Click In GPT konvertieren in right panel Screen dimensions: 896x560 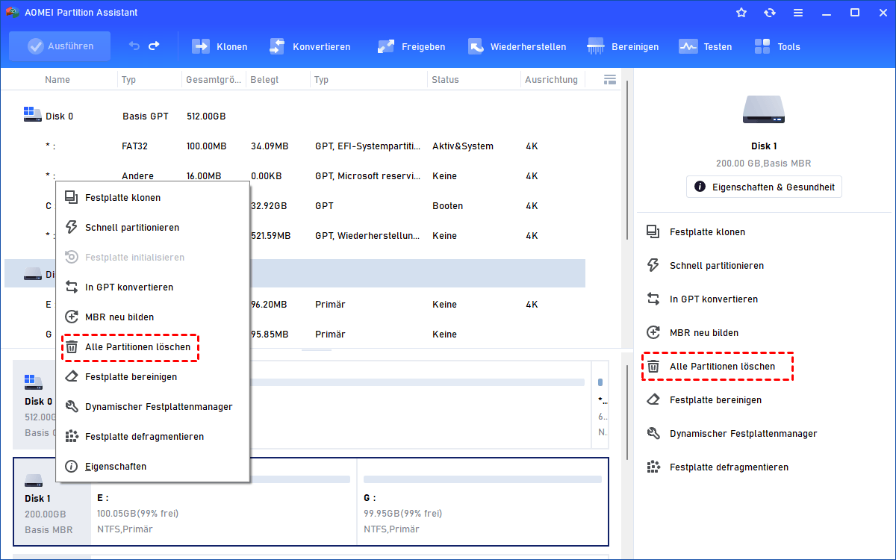pos(713,299)
